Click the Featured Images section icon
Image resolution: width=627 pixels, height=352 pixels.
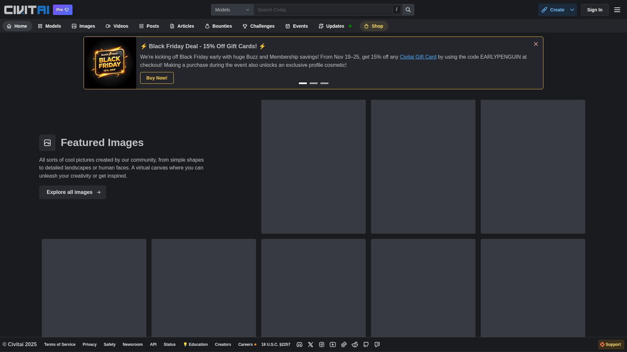click(x=47, y=143)
